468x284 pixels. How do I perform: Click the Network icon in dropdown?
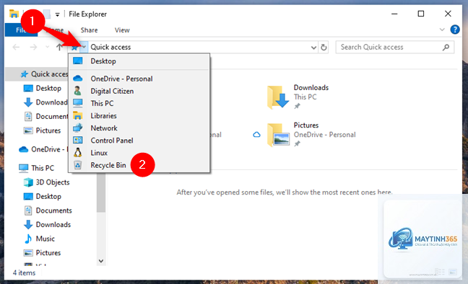pos(77,128)
